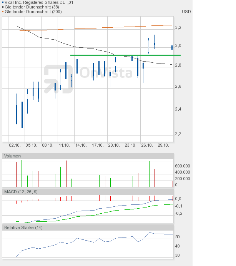Image resolution: width=236 pixels, height=266 pixels.
Task: Click the black Gleitender Durchschnitt (38) legend marker
Action: point(3,7)
